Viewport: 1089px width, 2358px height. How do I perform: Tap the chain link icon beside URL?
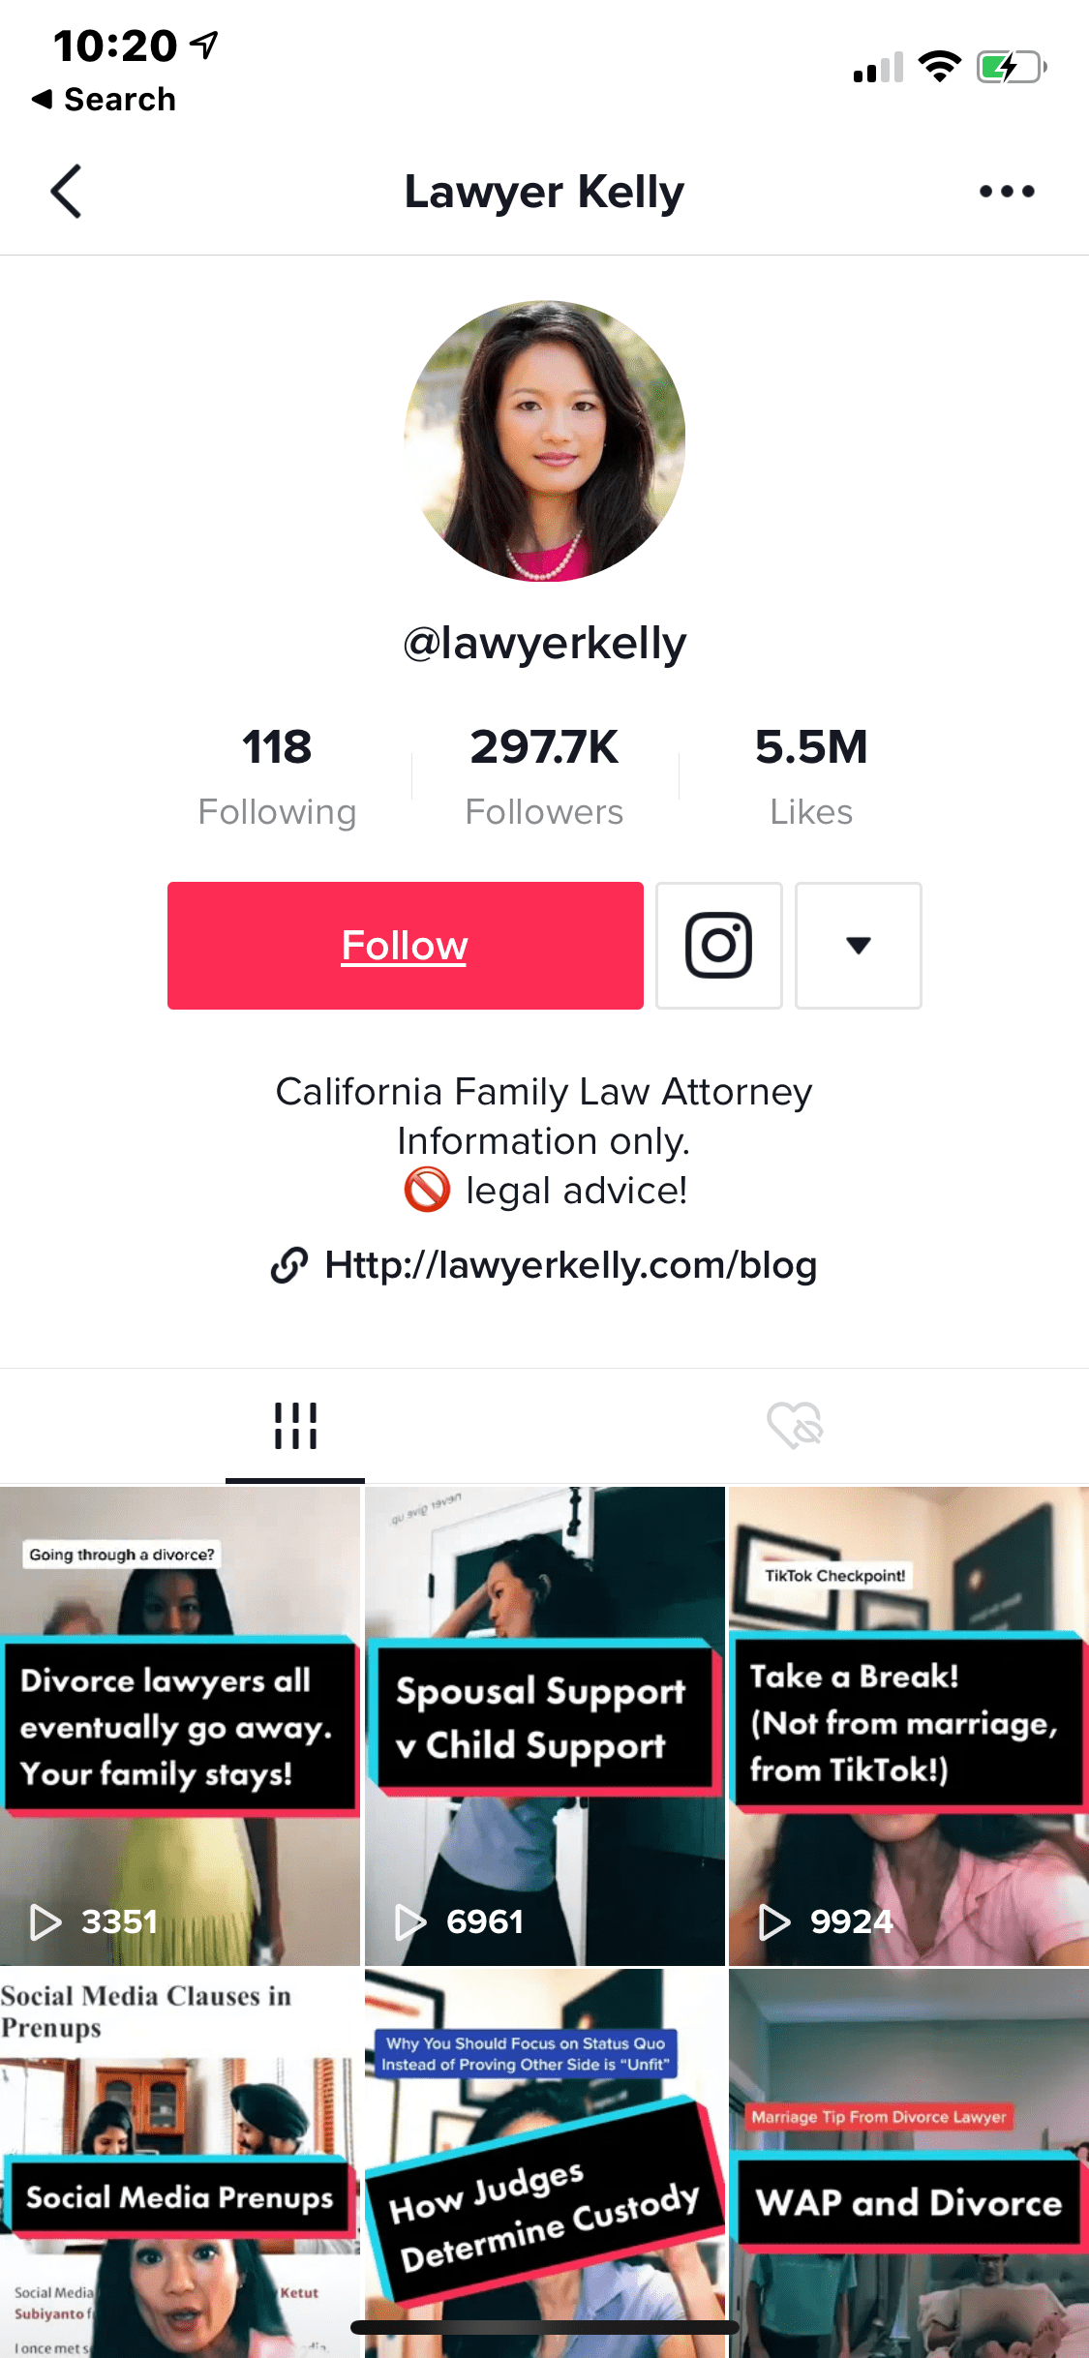coord(289,1265)
